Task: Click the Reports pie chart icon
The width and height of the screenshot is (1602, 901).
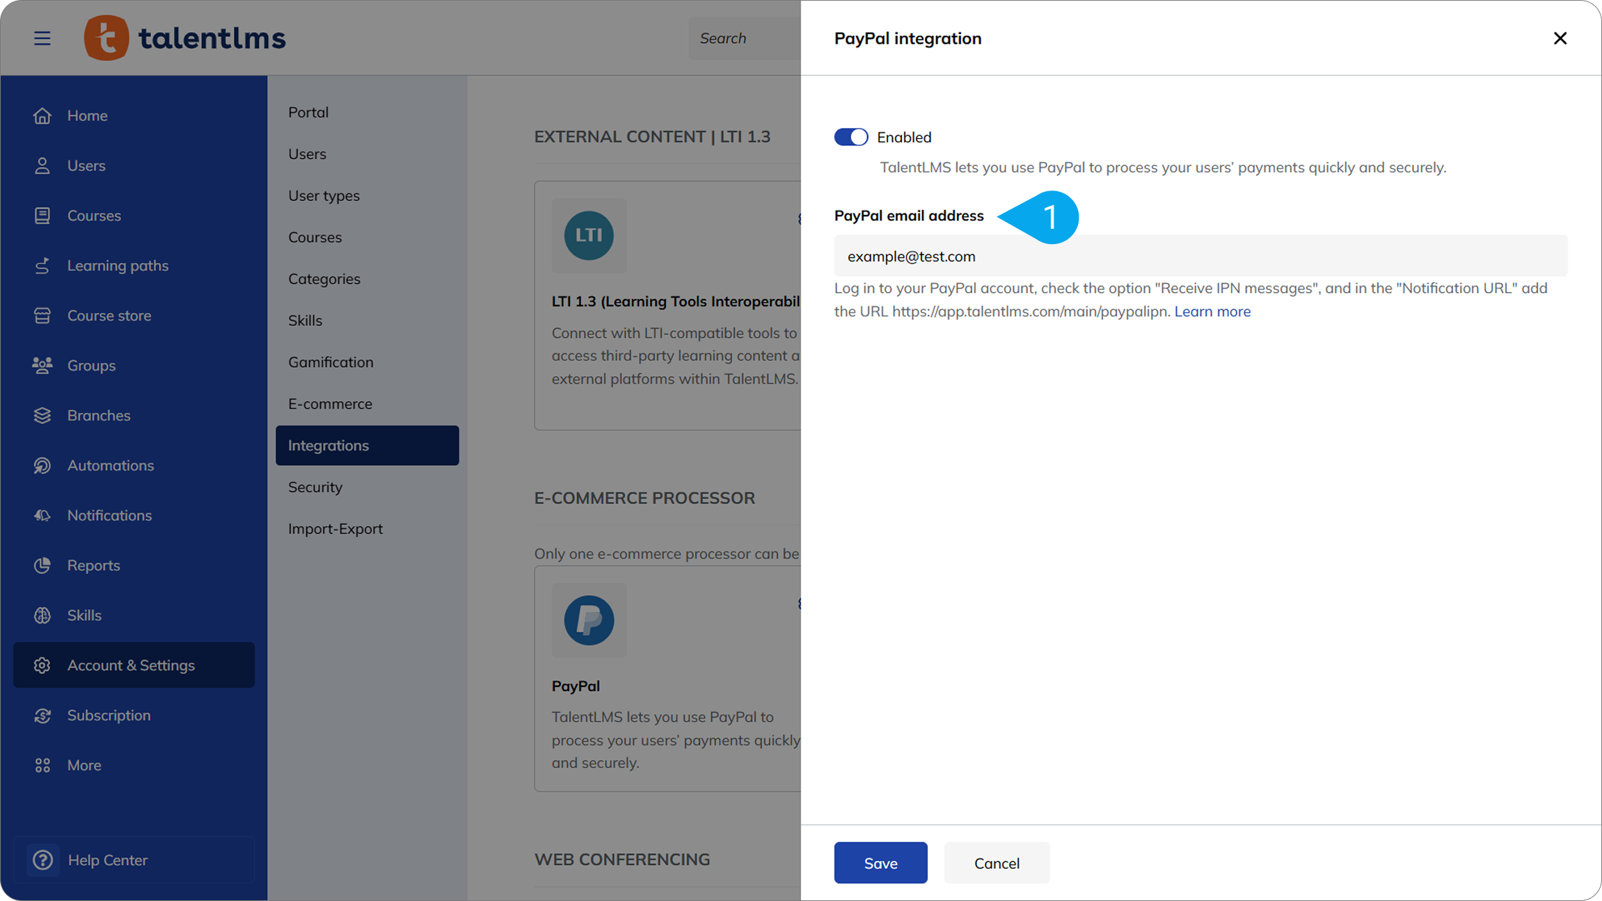Action: [x=42, y=565]
